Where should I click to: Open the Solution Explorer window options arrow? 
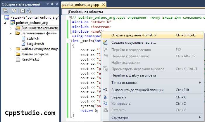click(48, 4)
